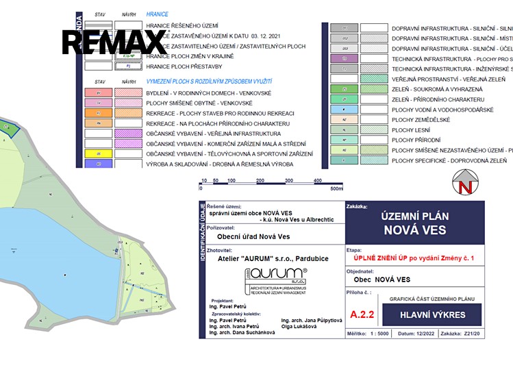Click the blue HRANICE legend heading
513x385 pixels.
tap(157, 14)
